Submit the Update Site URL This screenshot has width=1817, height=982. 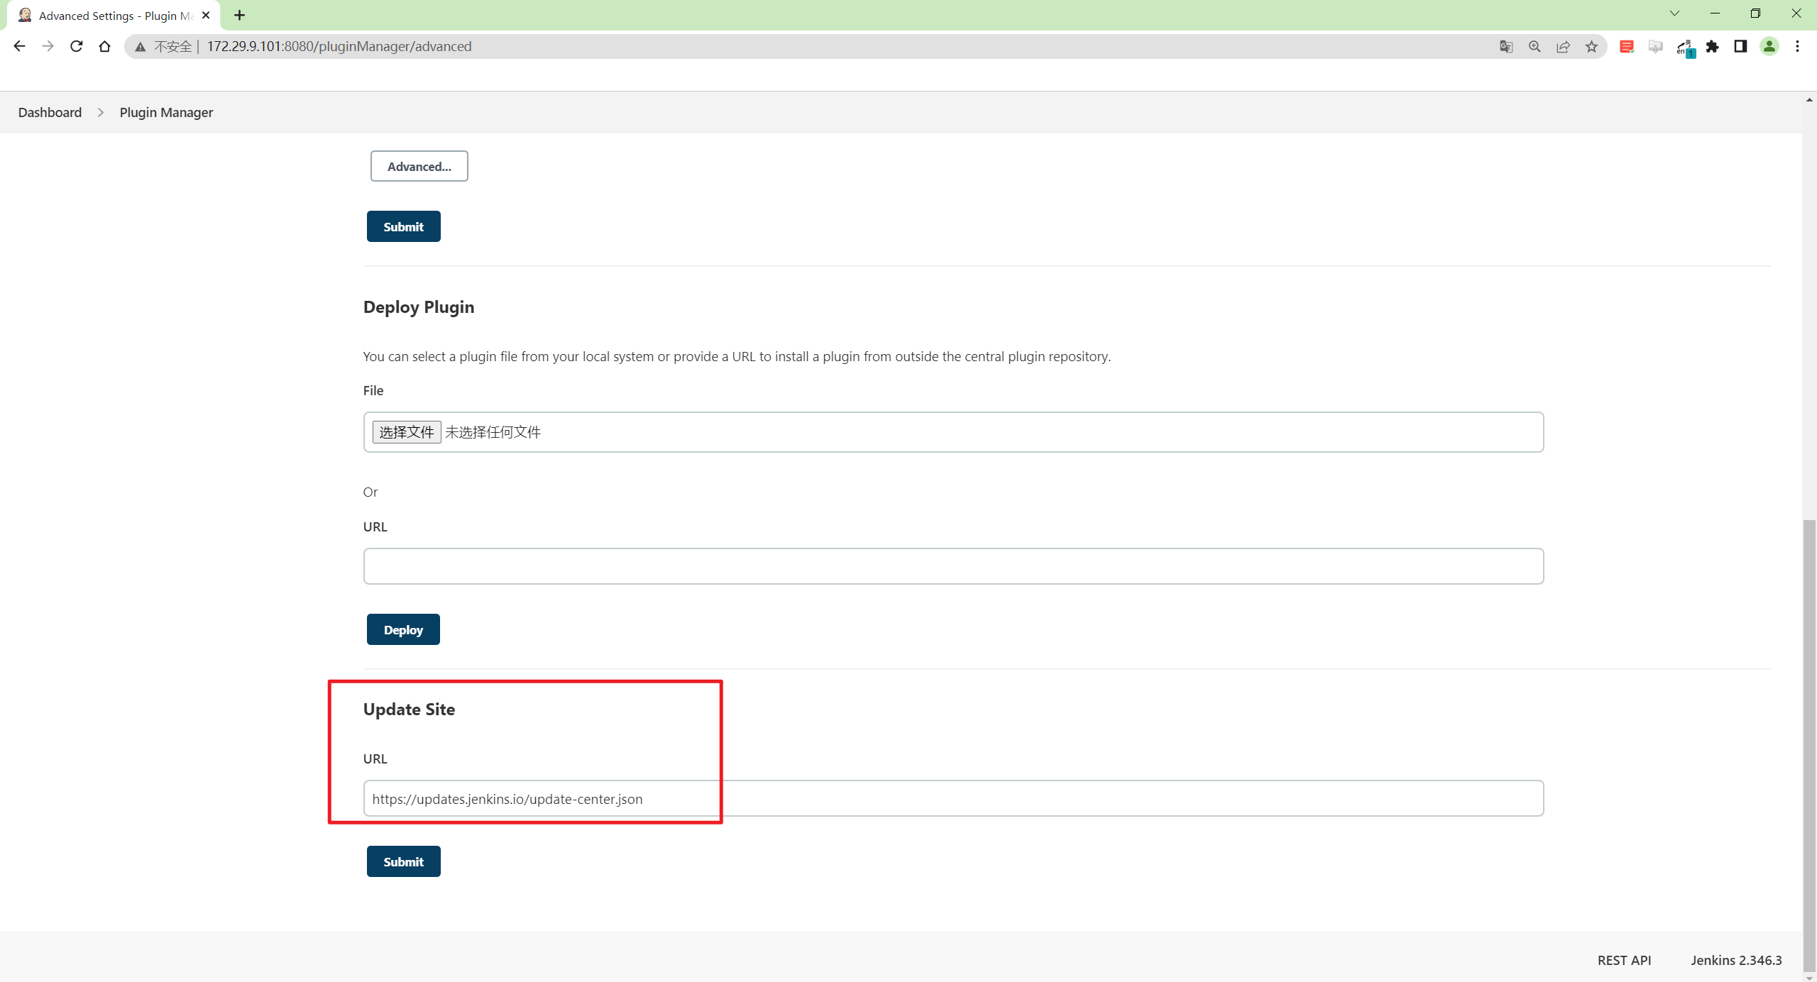403,861
